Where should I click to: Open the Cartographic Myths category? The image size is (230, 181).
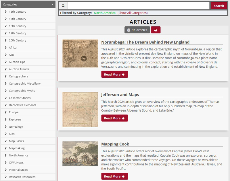[28, 91]
